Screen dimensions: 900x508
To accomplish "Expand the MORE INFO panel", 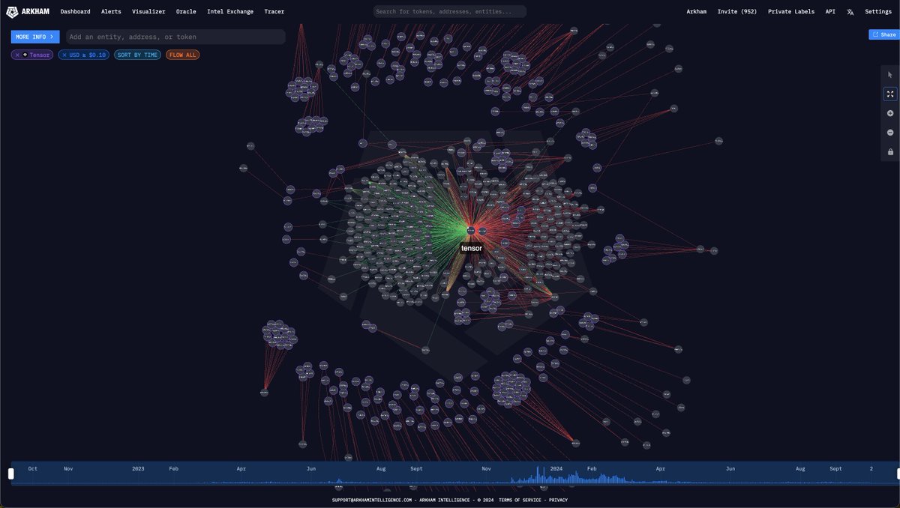I will pos(34,37).
